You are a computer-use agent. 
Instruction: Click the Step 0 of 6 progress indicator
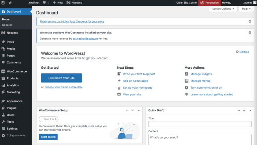49,119
